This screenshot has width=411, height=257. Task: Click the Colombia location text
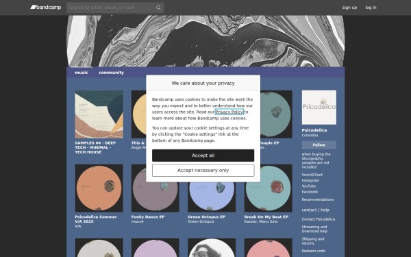pos(310,135)
